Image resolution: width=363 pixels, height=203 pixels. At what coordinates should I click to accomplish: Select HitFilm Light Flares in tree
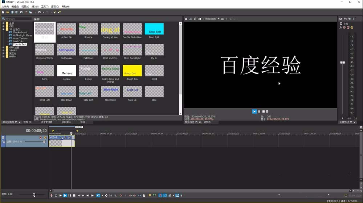(23, 35)
